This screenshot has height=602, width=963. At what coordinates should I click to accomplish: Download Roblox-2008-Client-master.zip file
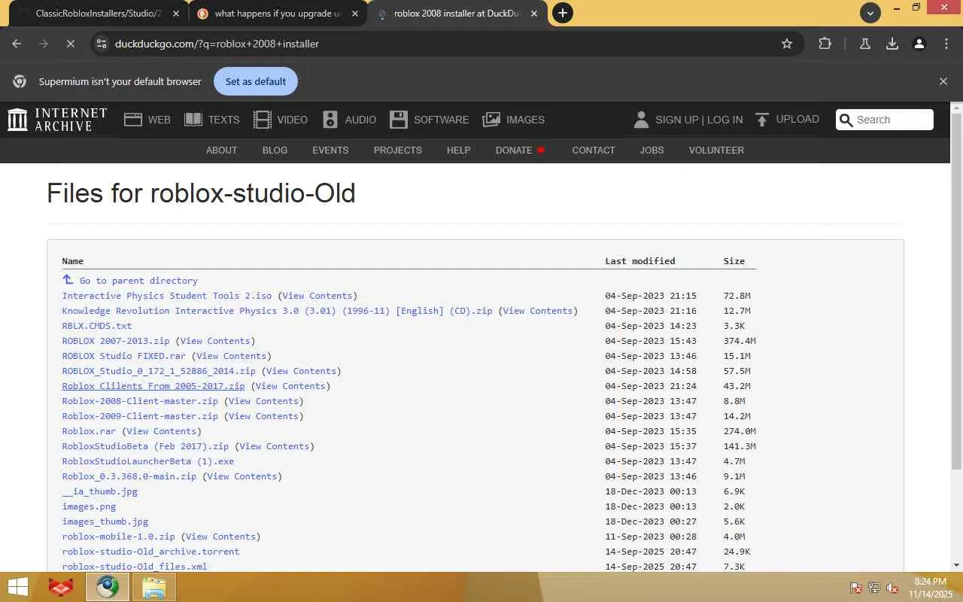(x=140, y=401)
